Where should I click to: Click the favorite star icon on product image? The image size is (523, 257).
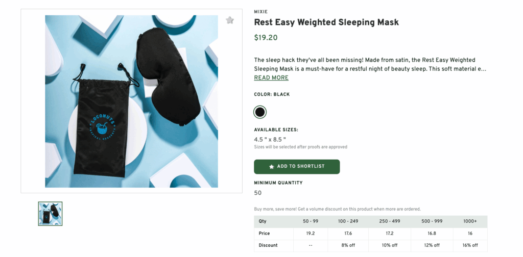click(x=230, y=20)
